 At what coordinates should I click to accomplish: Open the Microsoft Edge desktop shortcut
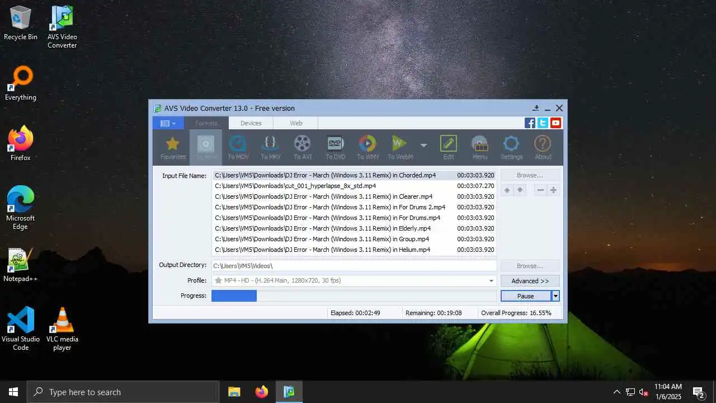point(21,208)
